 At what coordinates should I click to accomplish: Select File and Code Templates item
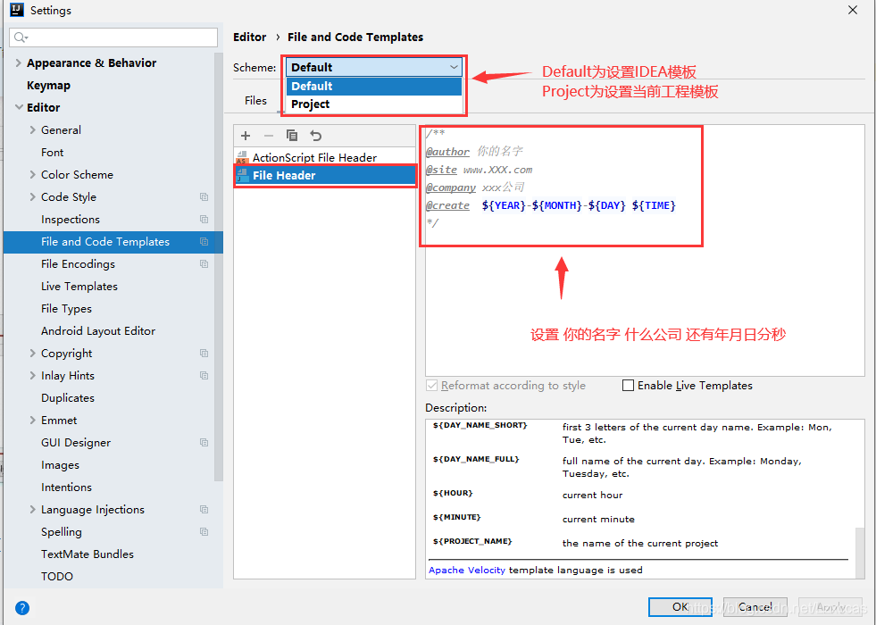(x=113, y=242)
